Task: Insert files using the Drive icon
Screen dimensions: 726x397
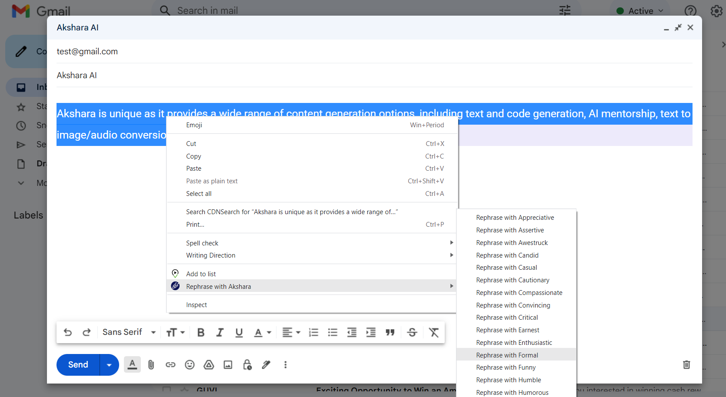Action: coord(209,365)
